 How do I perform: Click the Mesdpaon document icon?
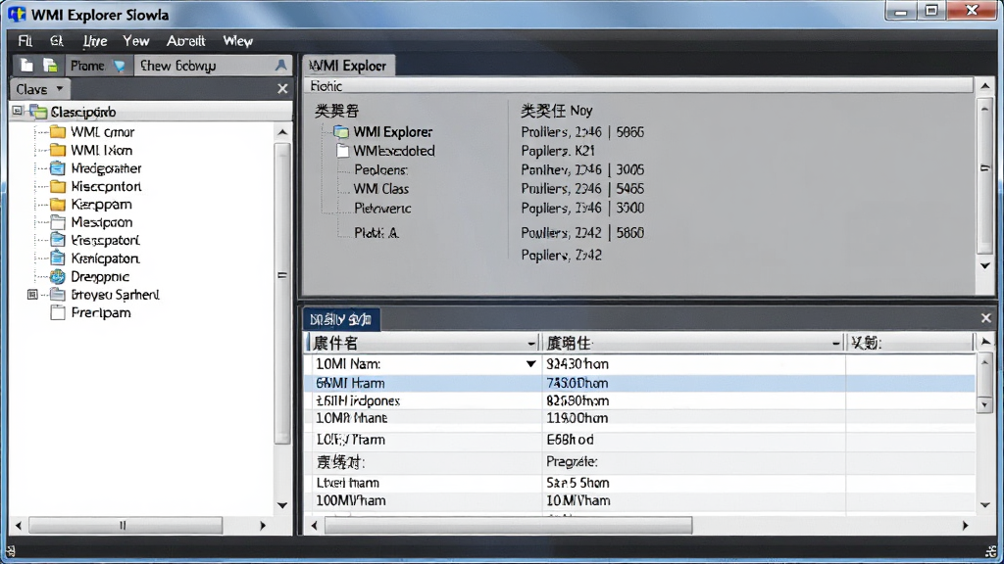click(58, 222)
